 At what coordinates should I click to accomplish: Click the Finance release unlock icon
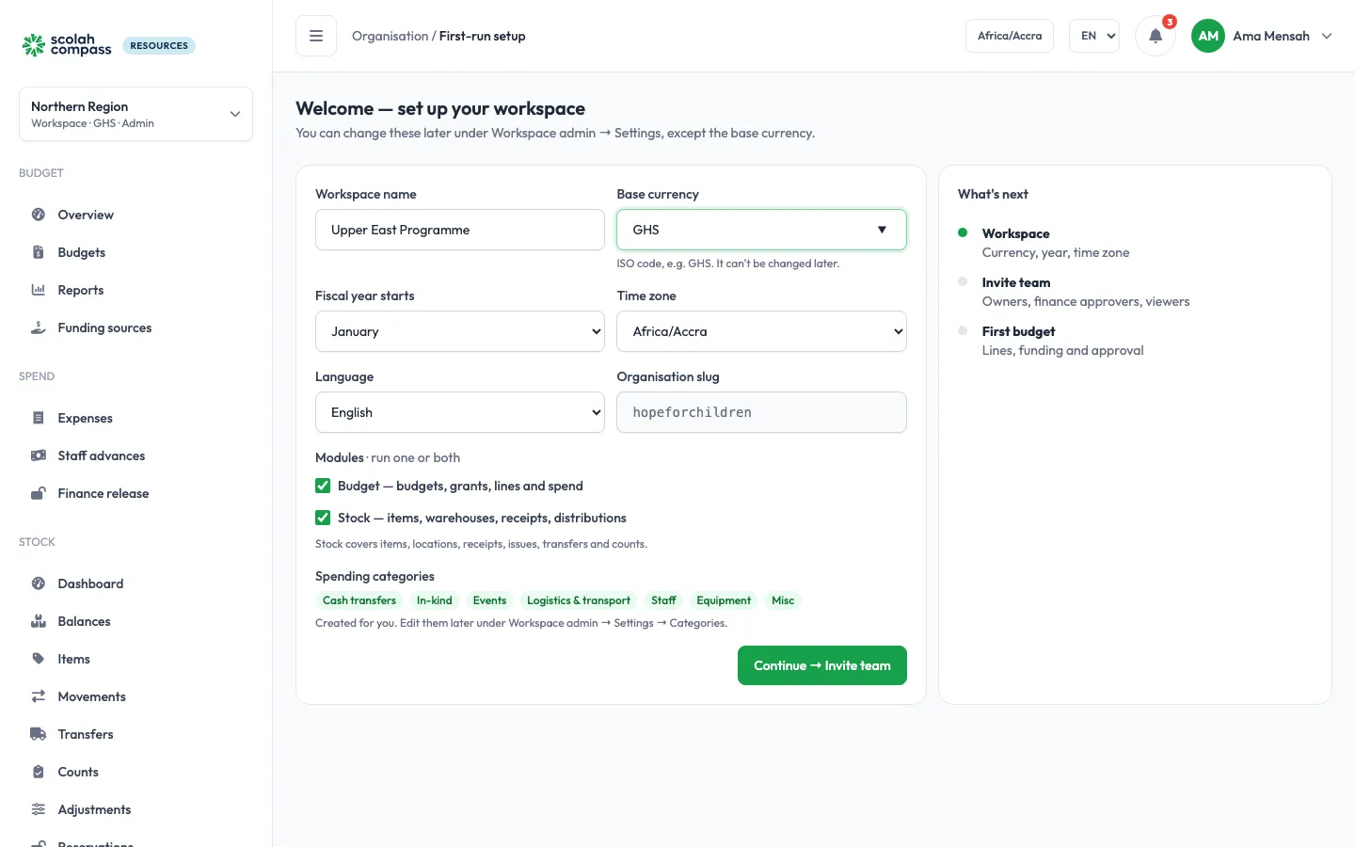click(39, 493)
